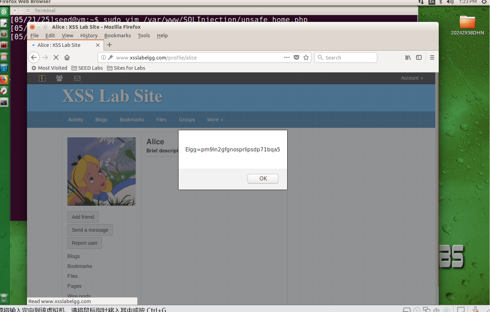
Task: Stop page loading with X button
Action: 56,57
